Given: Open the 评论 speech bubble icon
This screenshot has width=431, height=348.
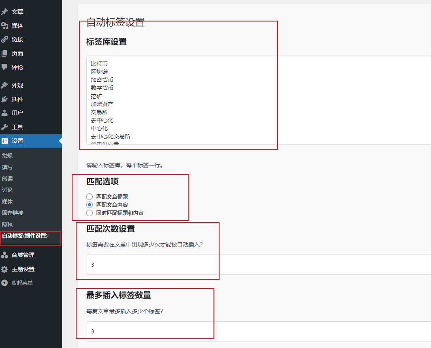Looking at the screenshot, I should coord(5,67).
